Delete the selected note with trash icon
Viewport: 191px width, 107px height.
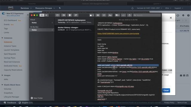[70, 15]
